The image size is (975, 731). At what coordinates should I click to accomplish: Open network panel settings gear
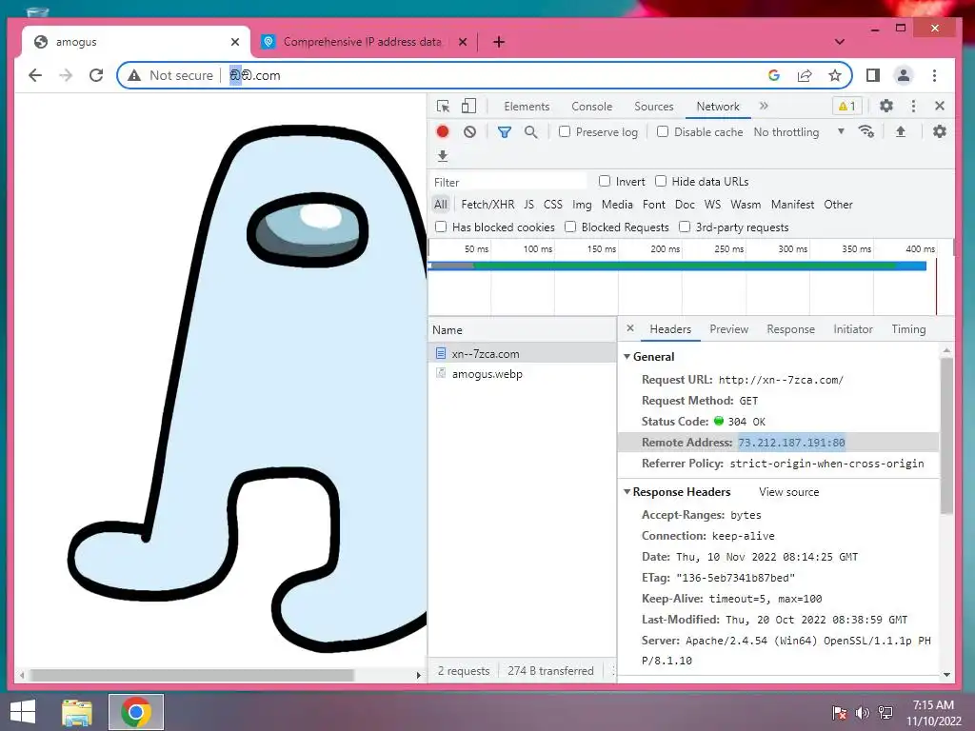click(x=940, y=131)
